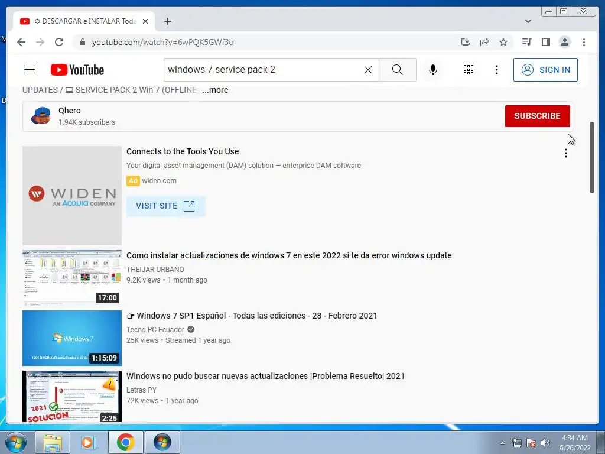
Task: Reload the page with refresh icon
Action: (x=59, y=42)
